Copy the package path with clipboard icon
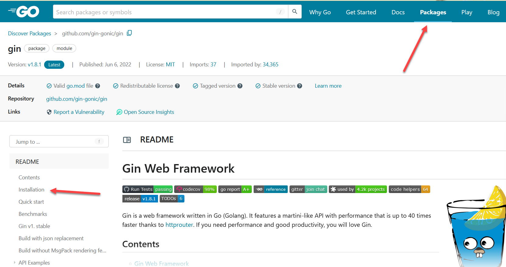Image resolution: width=506 pixels, height=267 pixels. point(129,33)
